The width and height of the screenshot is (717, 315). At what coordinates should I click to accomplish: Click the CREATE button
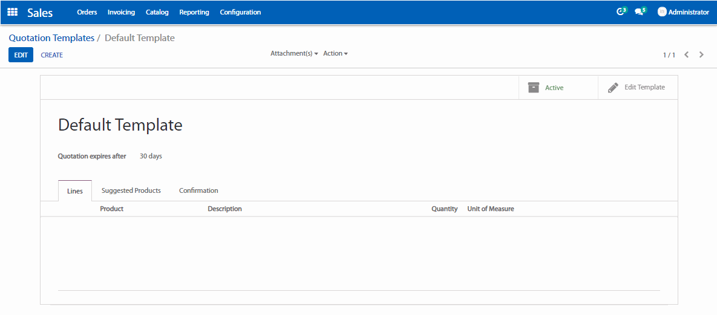pos(52,55)
